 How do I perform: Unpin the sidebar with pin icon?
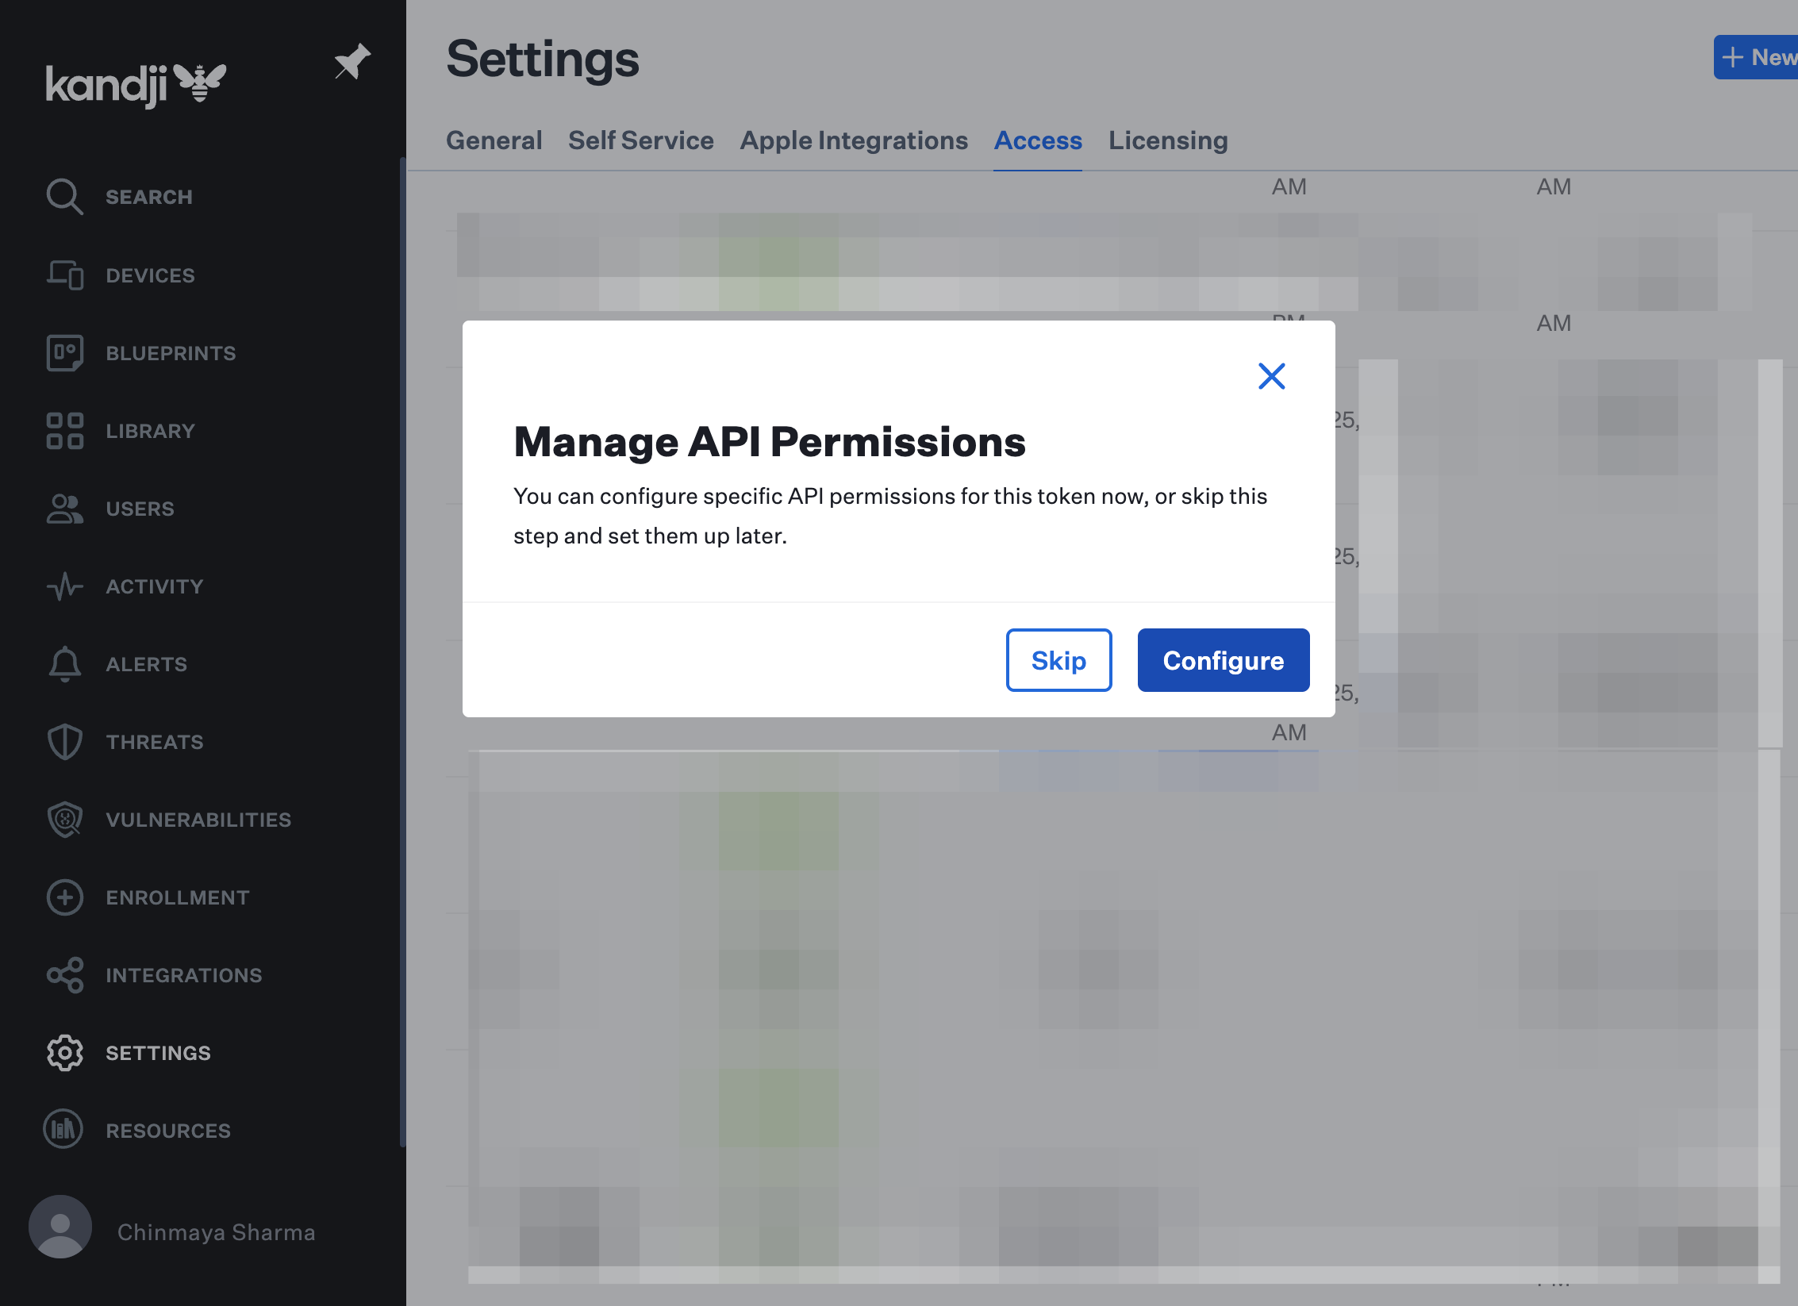tap(352, 62)
